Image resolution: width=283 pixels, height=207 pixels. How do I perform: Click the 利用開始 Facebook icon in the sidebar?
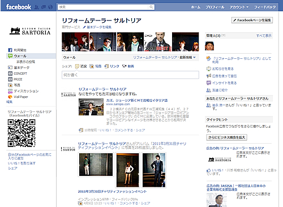click(10, 50)
